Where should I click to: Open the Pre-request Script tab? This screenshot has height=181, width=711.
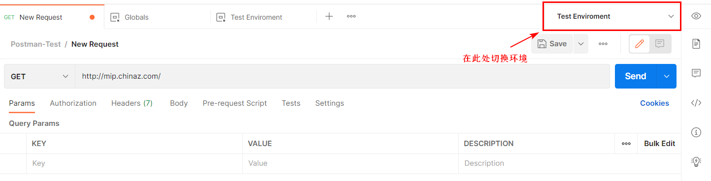click(235, 103)
